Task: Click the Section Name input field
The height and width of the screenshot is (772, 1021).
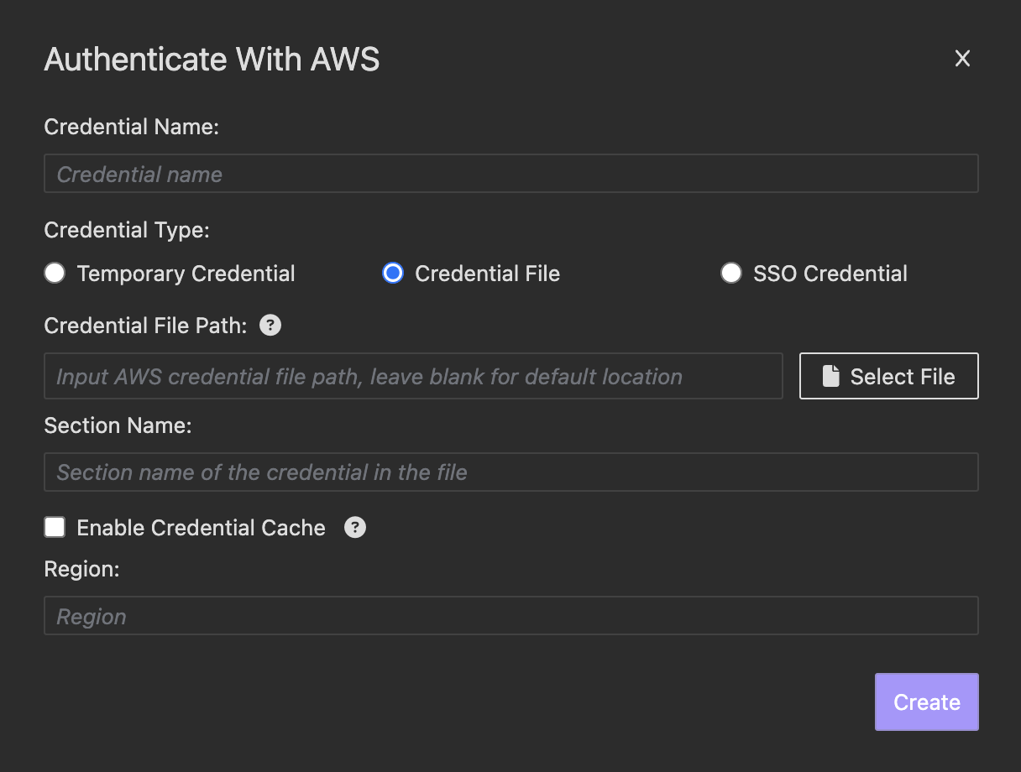Action: coord(510,472)
